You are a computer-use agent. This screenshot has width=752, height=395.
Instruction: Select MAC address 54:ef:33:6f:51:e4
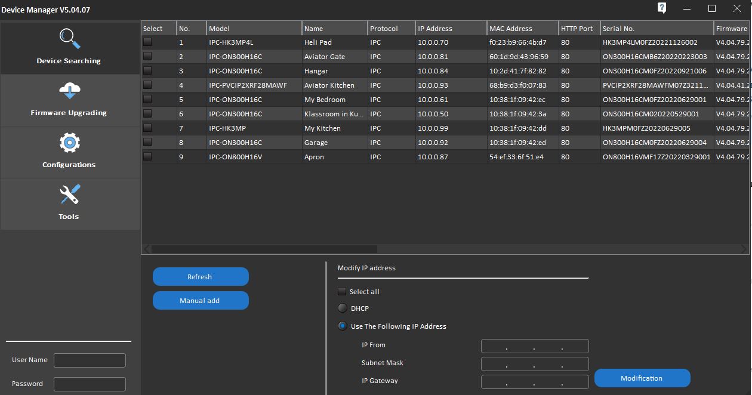[x=523, y=157]
